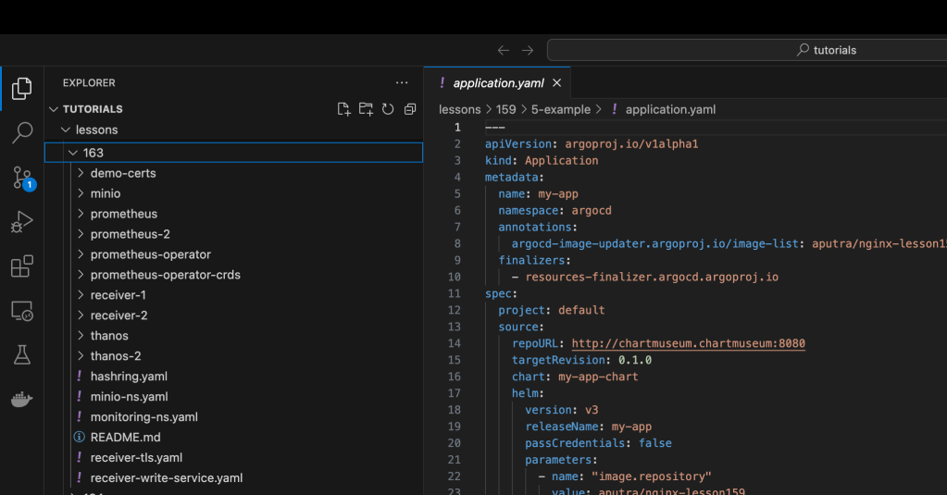This screenshot has height=495, width=947.
Task: Click the tutorials command center search box
Action: pos(747,50)
